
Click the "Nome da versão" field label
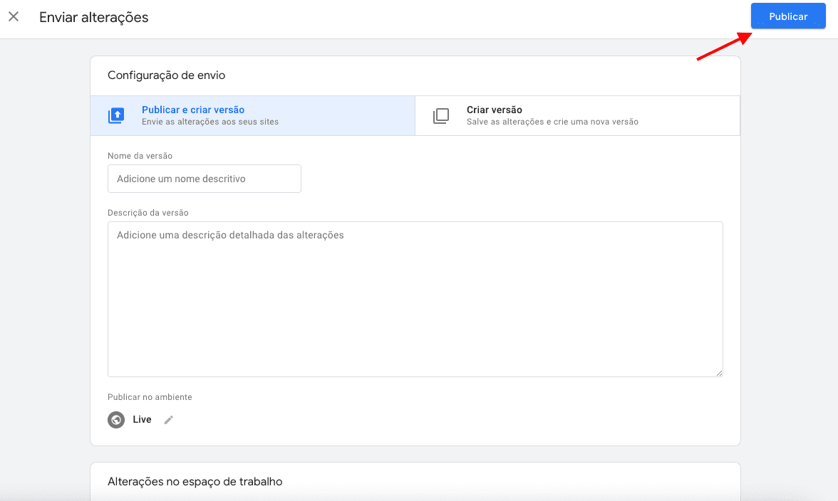(x=140, y=155)
